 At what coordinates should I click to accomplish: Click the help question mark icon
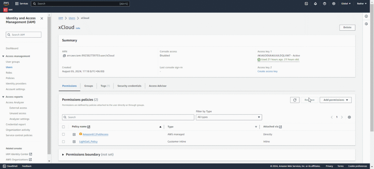pyautogui.click(x=325, y=4)
